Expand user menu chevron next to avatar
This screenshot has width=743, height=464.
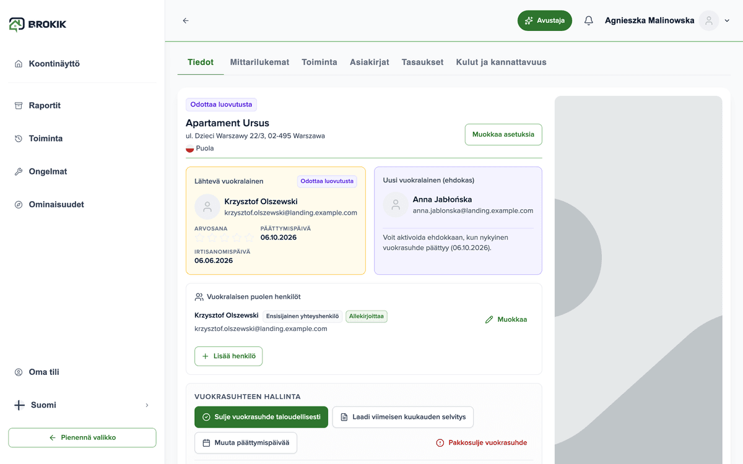point(728,20)
